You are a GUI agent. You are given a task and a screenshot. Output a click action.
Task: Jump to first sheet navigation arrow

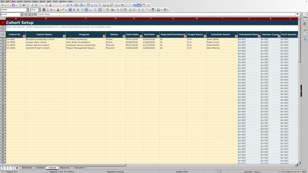(x=3, y=168)
